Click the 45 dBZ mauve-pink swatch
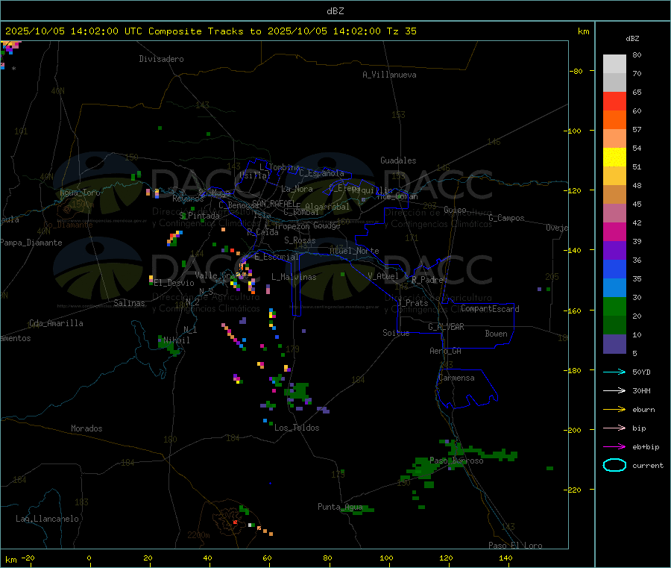 [614, 213]
